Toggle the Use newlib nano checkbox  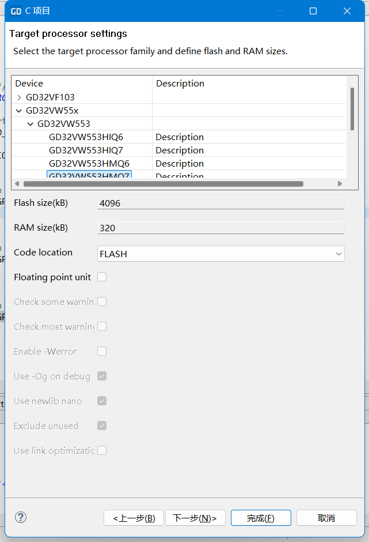tap(102, 401)
